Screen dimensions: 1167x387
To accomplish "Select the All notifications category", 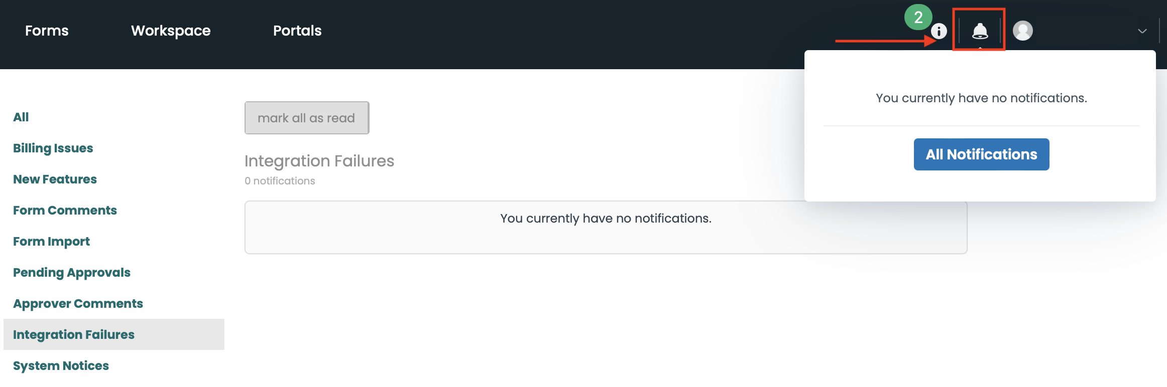I will tap(21, 116).
